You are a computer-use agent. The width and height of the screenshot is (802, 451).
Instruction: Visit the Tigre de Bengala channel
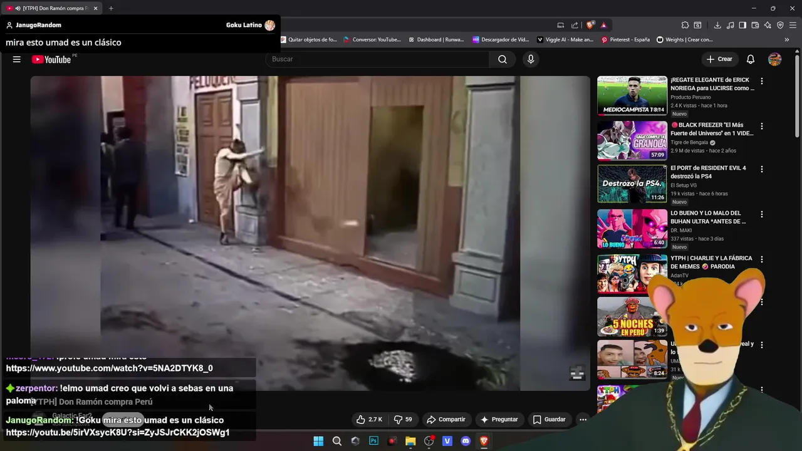click(689, 143)
